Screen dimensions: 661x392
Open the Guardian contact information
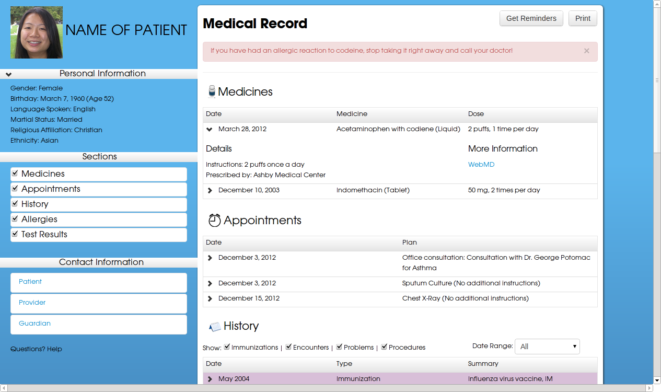(x=99, y=325)
